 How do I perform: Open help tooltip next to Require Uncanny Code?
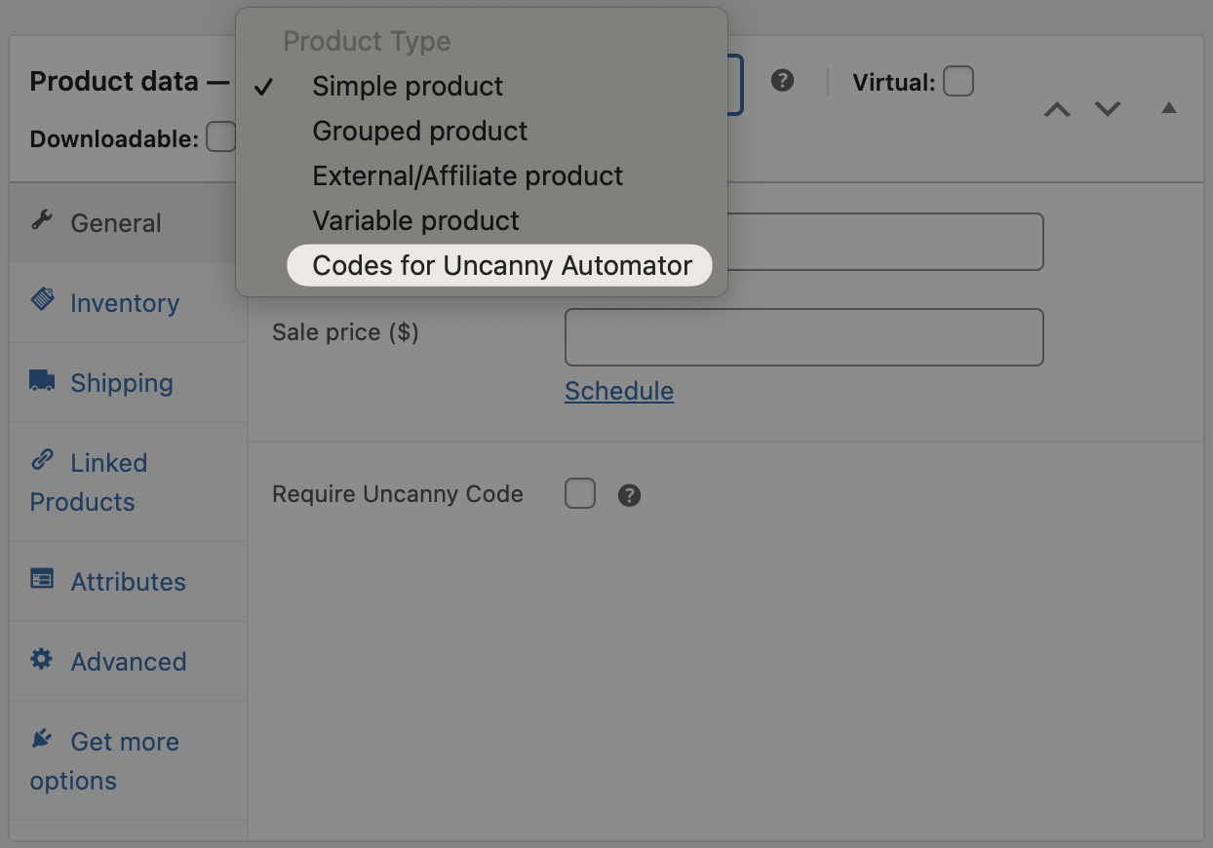click(x=629, y=495)
